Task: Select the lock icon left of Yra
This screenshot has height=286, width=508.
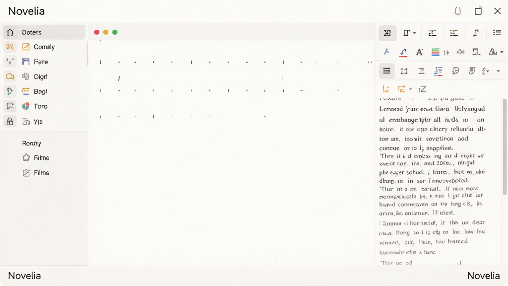Action: [x=10, y=122]
